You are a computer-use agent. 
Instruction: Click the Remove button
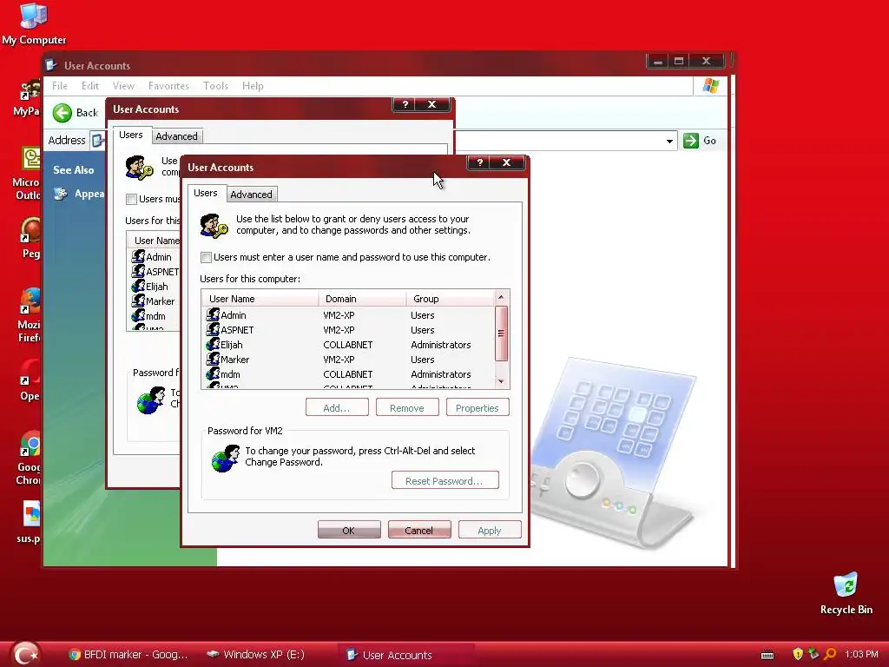[x=407, y=408]
